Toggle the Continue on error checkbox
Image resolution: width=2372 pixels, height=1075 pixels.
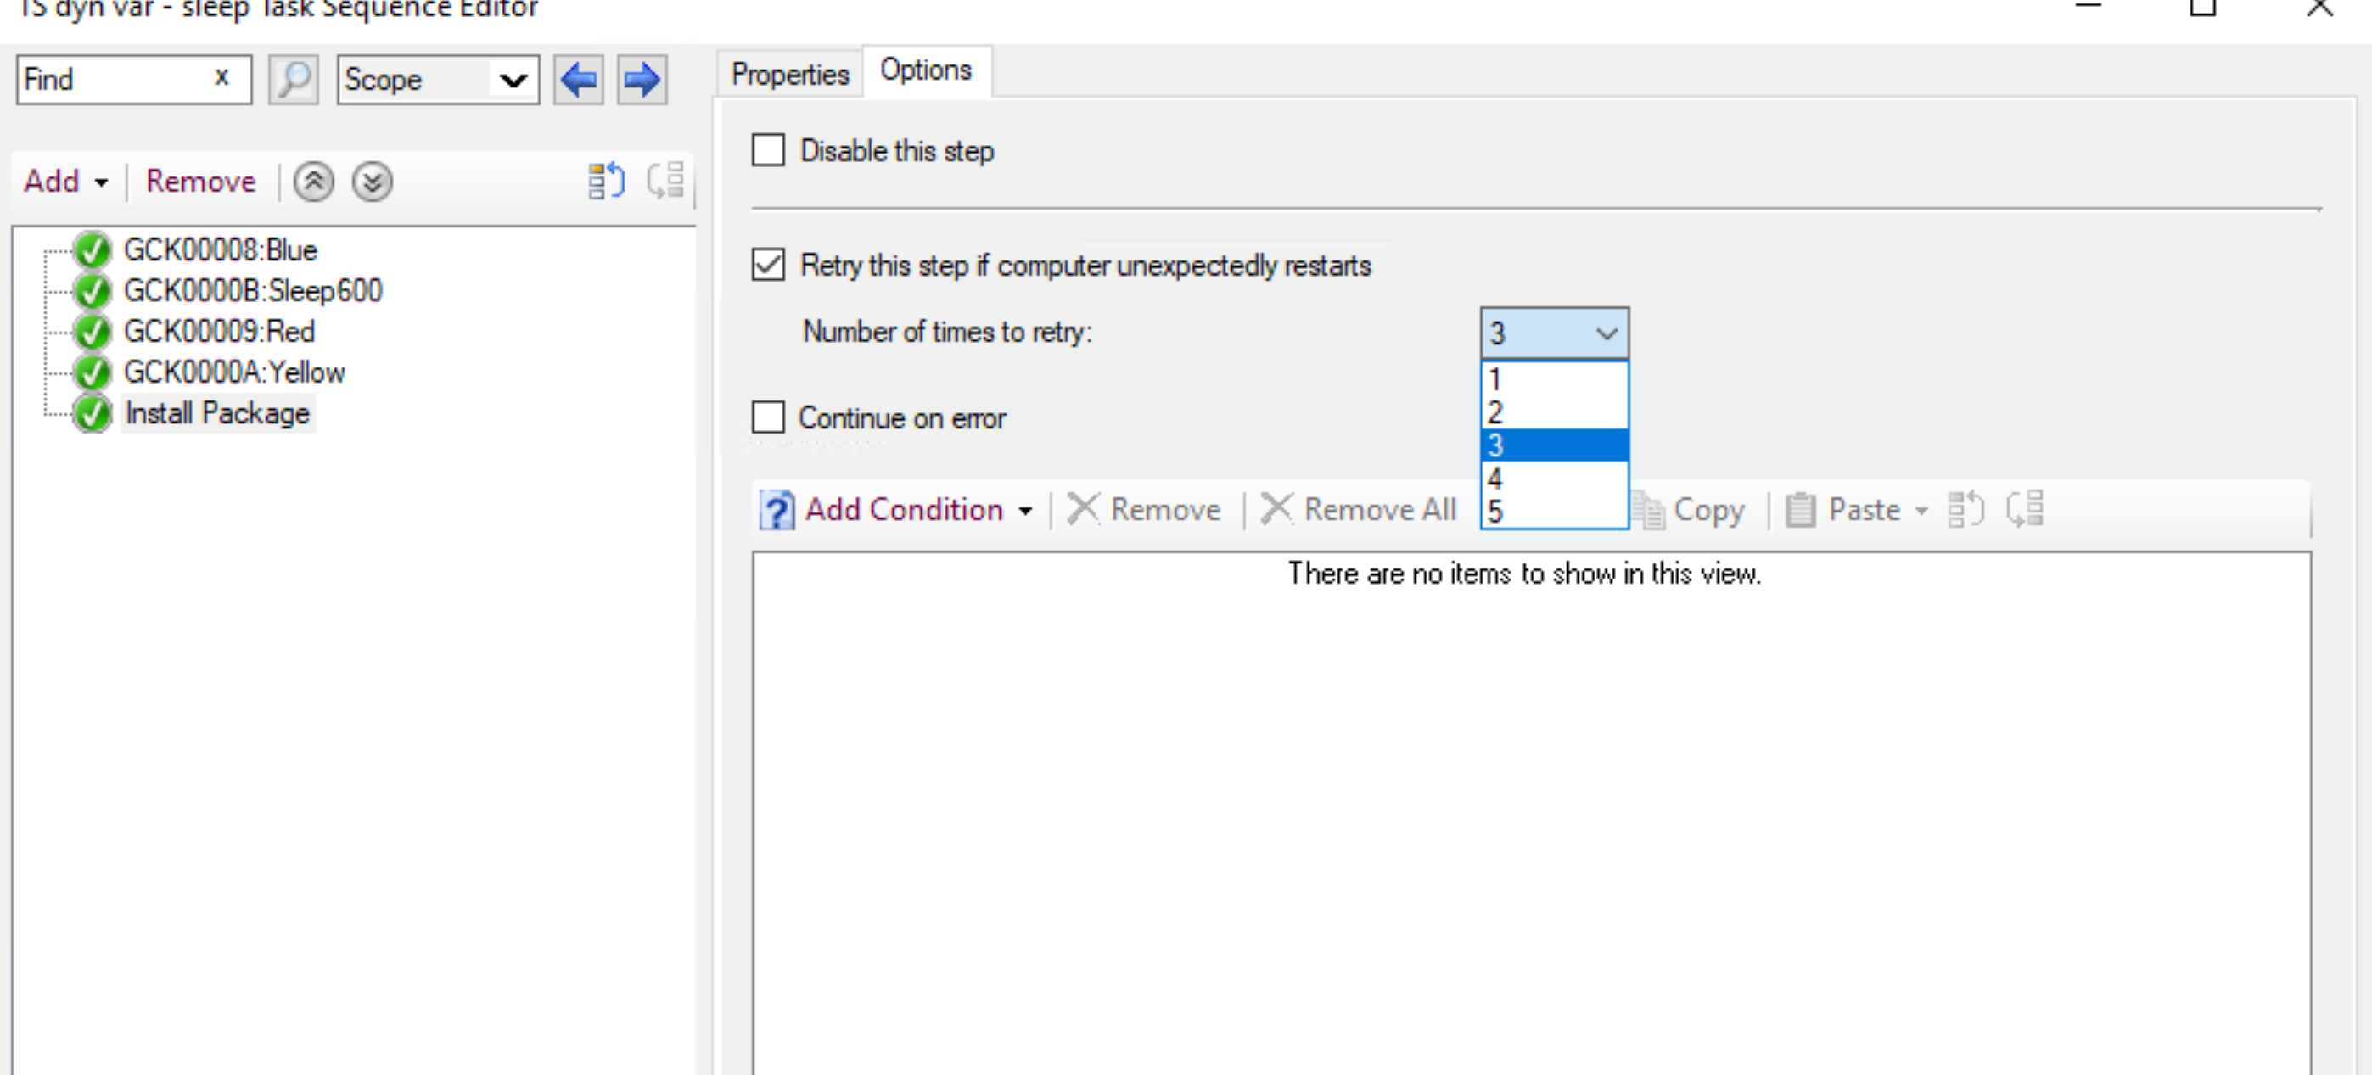(769, 417)
